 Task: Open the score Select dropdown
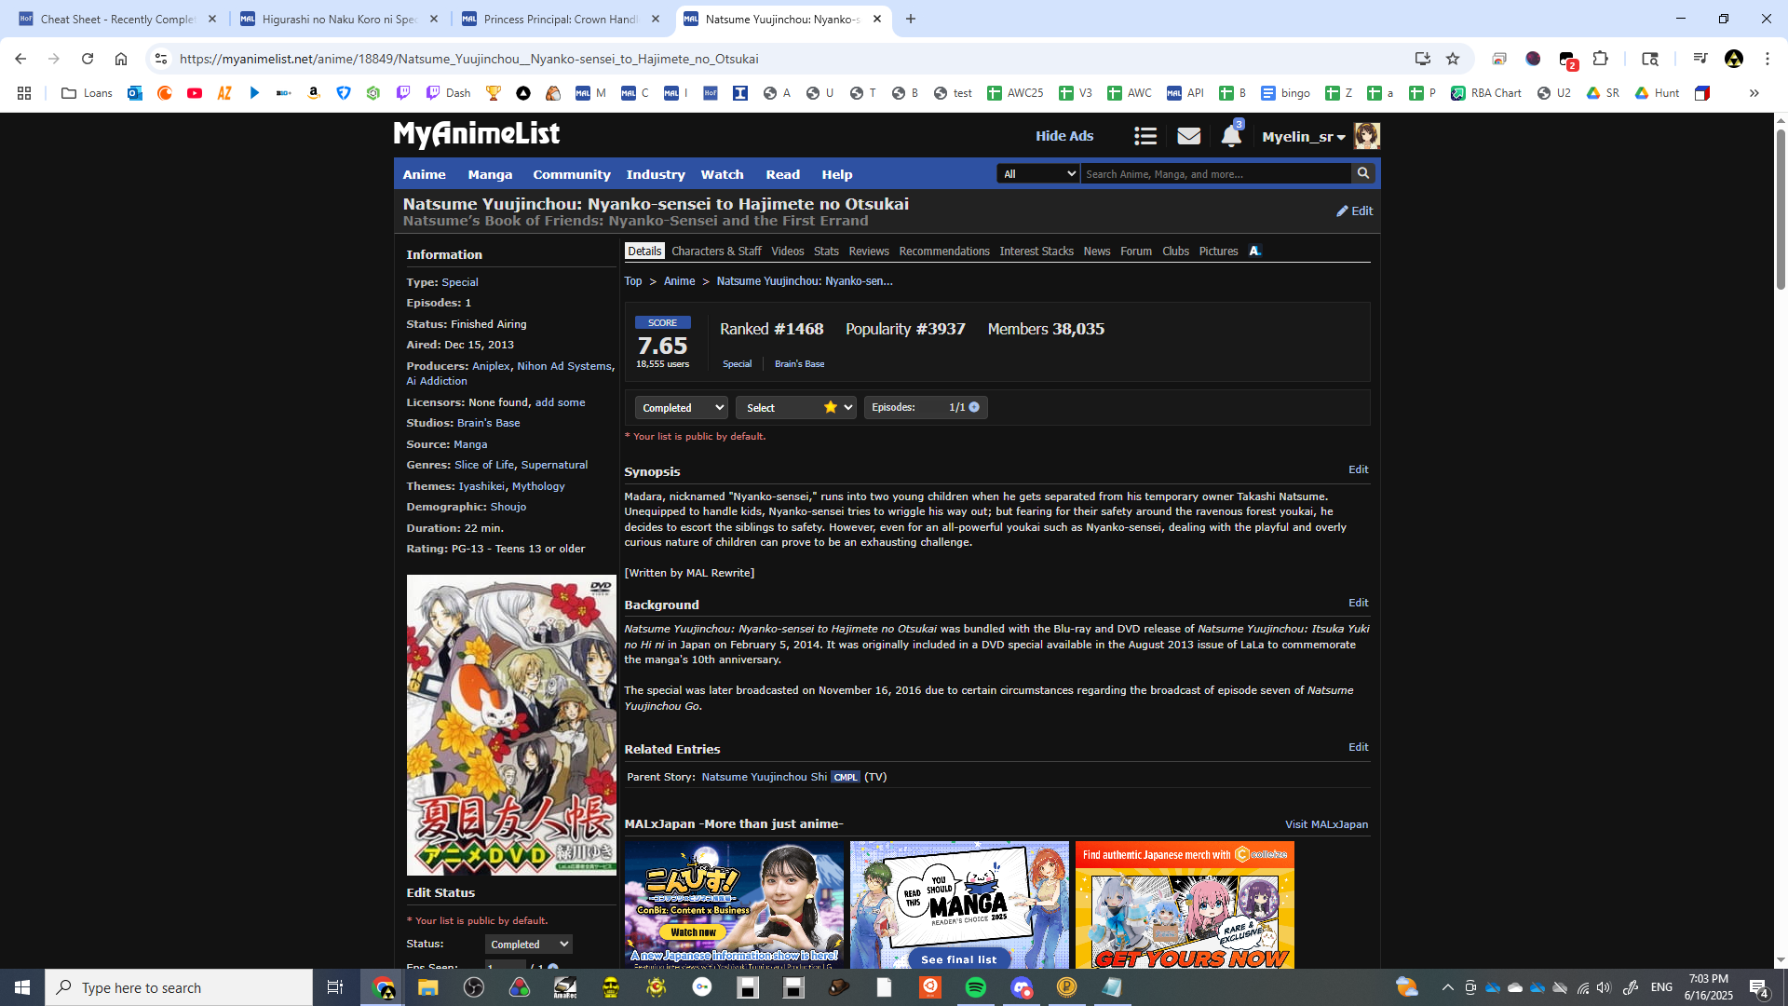click(x=795, y=408)
